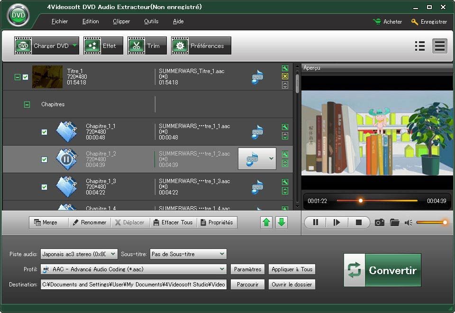
Task: Click the volume slider
Action: pos(432,222)
